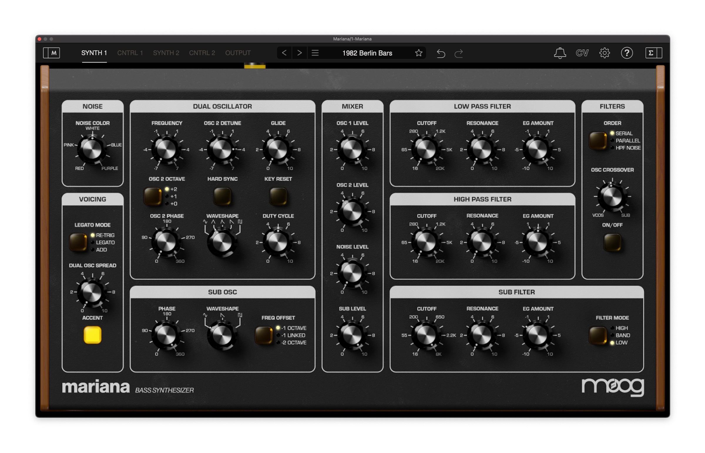Open notifications bell icon
Image resolution: width=705 pixels, height=453 pixels.
point(559,53)
